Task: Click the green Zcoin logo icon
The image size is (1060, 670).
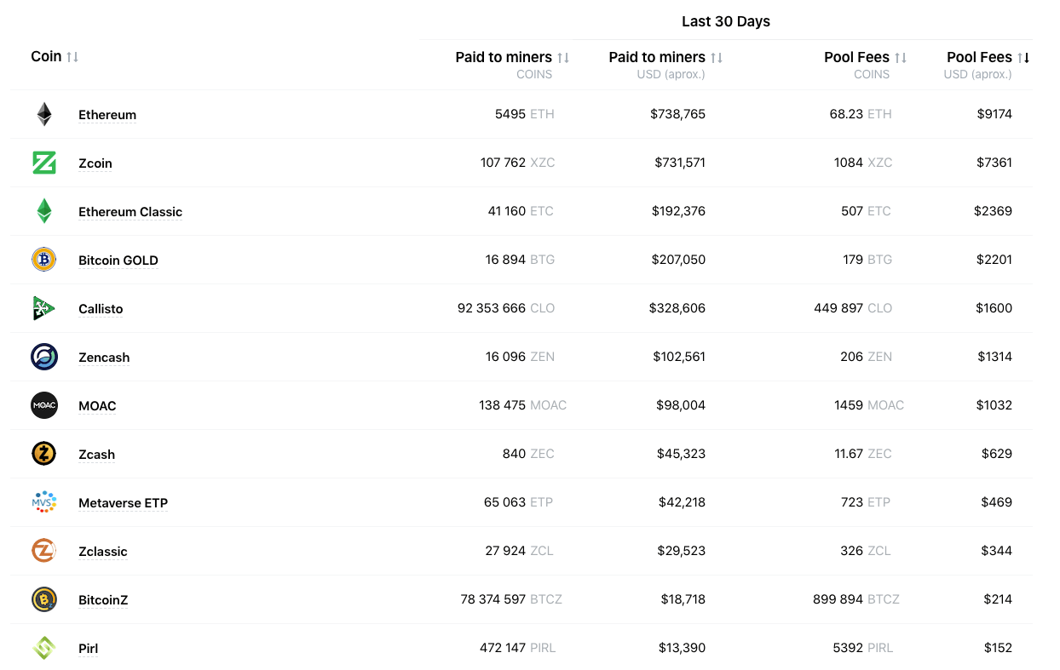Action: (x=44, y=163)
